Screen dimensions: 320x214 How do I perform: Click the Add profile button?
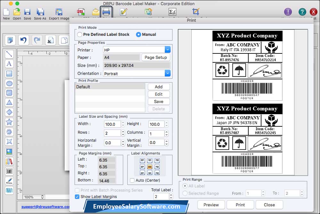coord(159,87)
